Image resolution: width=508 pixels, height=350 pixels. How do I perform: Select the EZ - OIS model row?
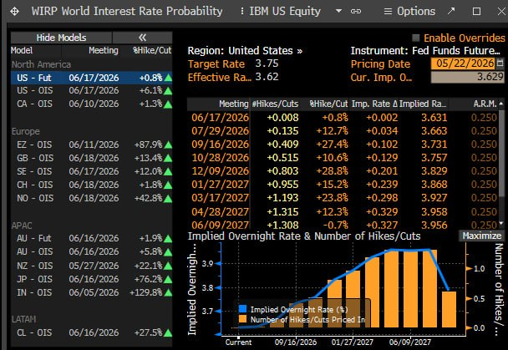tap(91, 145)
